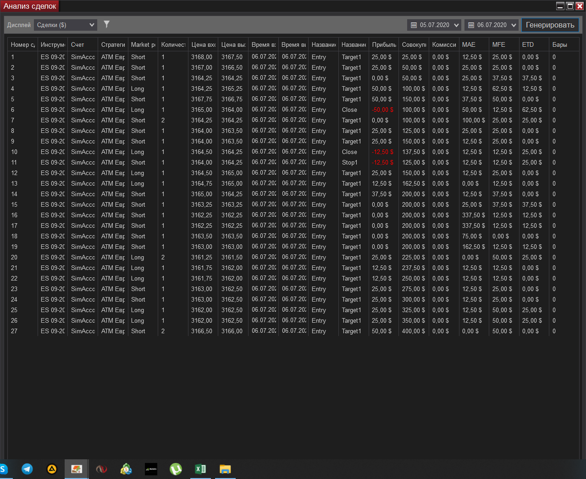Expand the Дисплей dropdown showing Сделки ($)

click(x=66, y=25)
